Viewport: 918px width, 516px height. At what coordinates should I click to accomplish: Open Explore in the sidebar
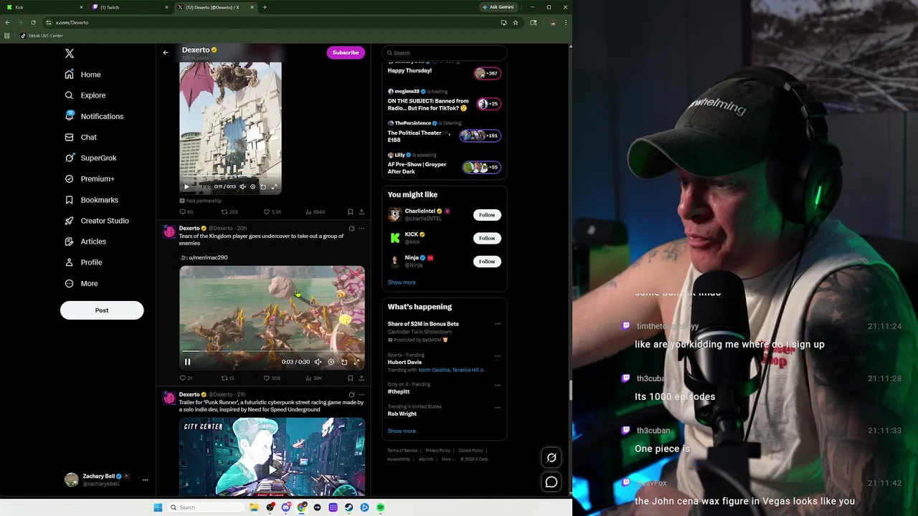point(85,95)
